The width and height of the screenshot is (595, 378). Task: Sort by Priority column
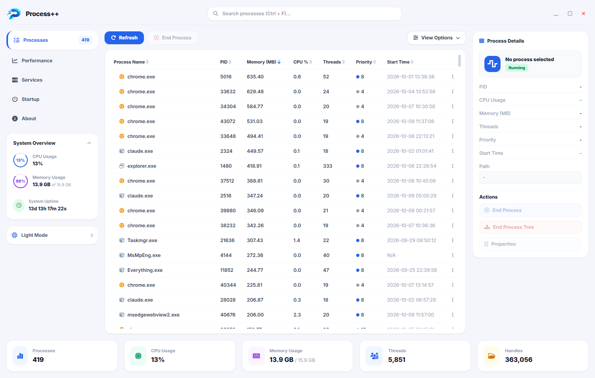click(x=366, y=62)
